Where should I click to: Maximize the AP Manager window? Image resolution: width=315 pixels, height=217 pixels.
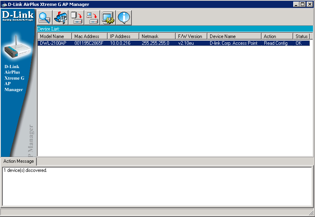pos(303,4)
